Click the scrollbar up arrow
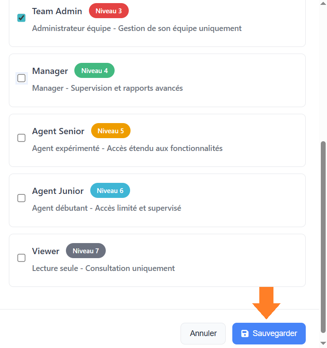The image size is (327, 348). [323, 4]
